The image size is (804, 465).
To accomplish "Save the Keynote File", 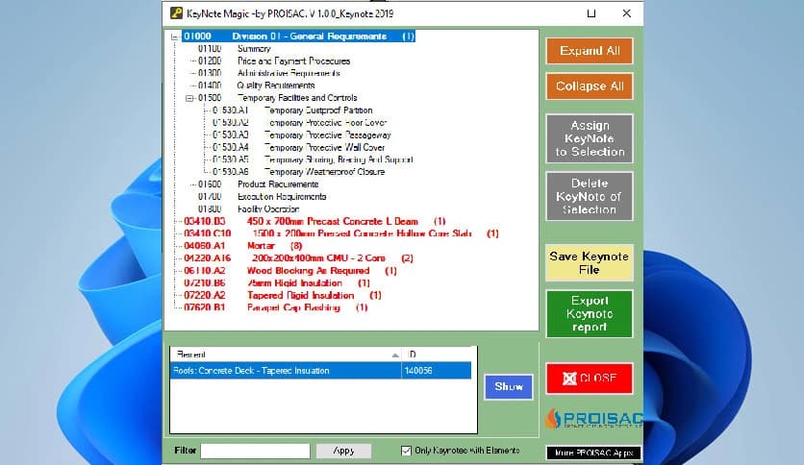I will [589, 262].
